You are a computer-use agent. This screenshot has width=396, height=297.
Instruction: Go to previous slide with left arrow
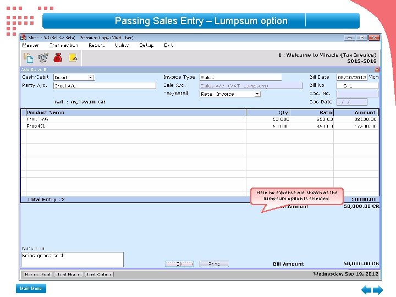coord(366,290)
